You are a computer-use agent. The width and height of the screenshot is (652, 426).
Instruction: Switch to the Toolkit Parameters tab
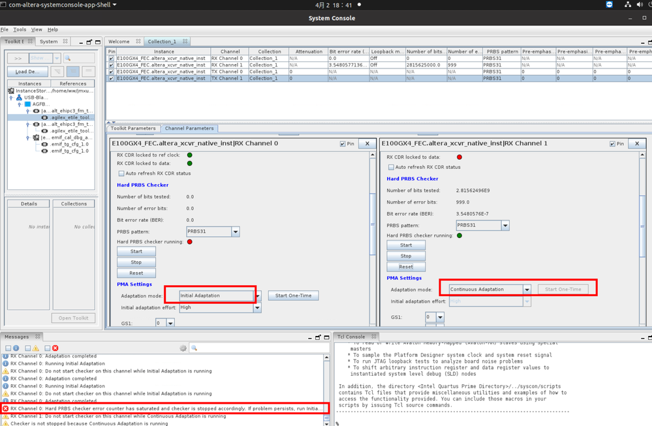pyautogui.click(x=132, y=129)
